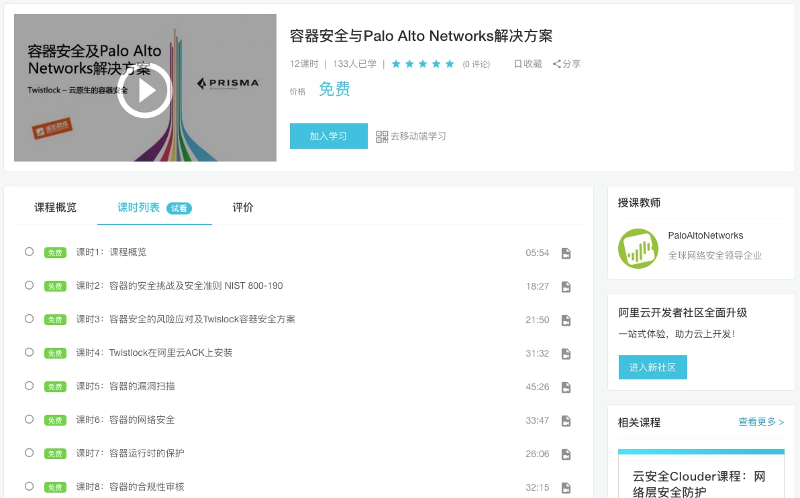Select radio circle for 课时7 容器运行时的保护
This screenshot has width=800, height=498.
[29, 453]
